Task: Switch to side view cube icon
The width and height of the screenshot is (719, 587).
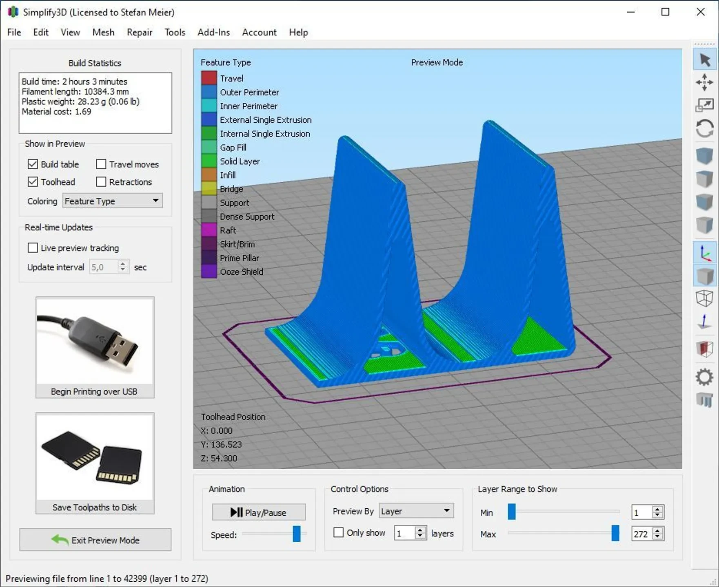Action: click(705, 225)
